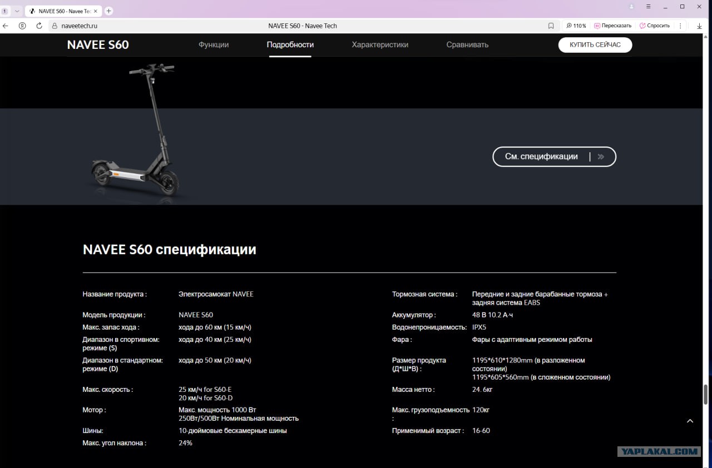Click the Модель продукции label
The image size is (712, 468).
[x=114, y=315]
